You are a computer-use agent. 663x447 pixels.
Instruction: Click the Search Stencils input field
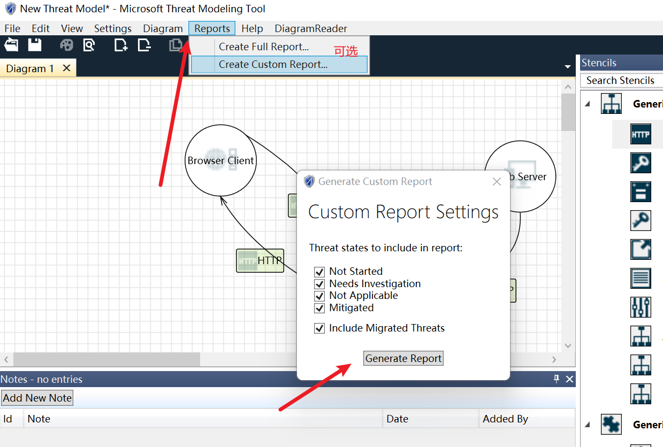(622, 80)
